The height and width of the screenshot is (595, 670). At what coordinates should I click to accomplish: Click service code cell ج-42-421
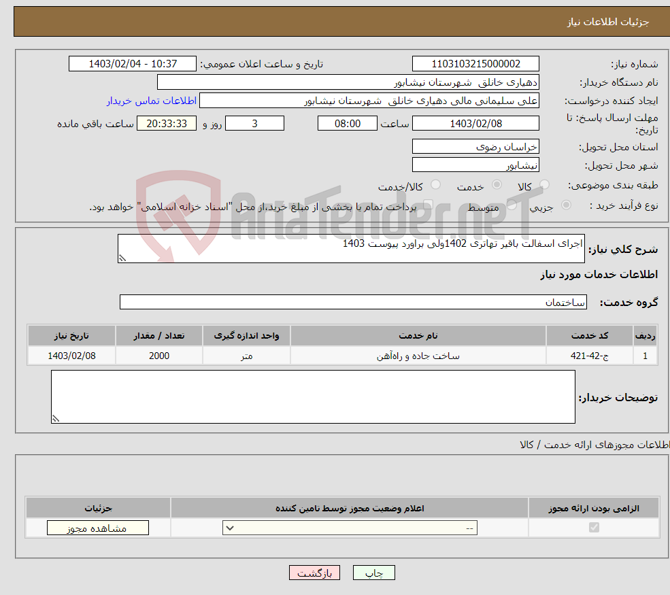pyautogui.click(x=590, y=356)
